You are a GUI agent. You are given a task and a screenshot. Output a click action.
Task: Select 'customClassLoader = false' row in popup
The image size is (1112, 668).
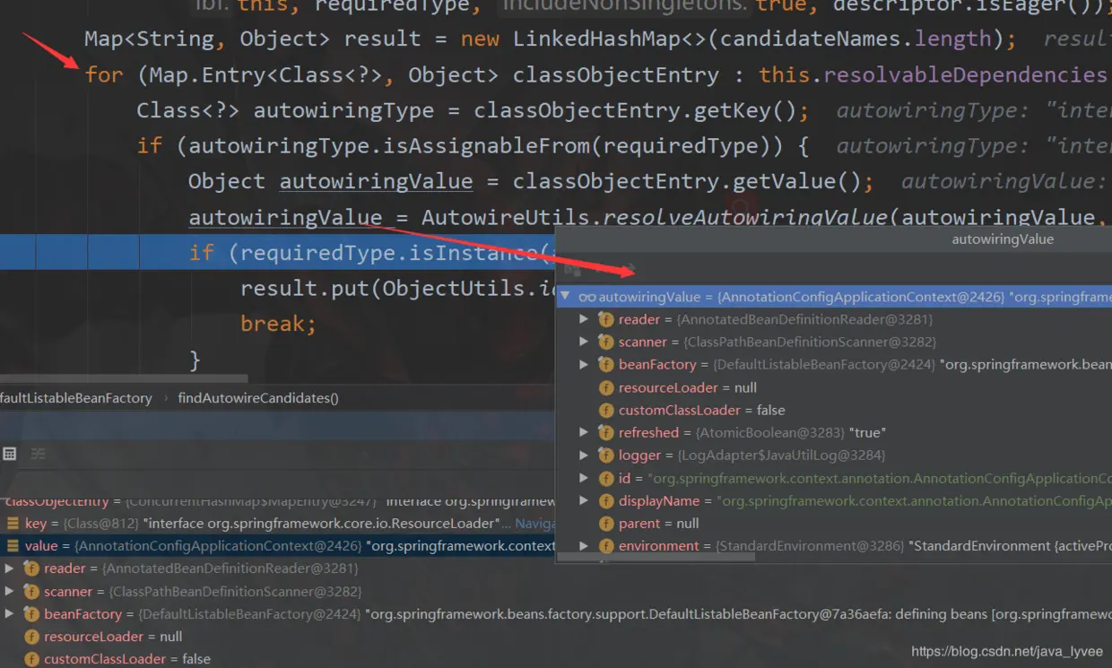pyautogui.click(x=834, y=410)
